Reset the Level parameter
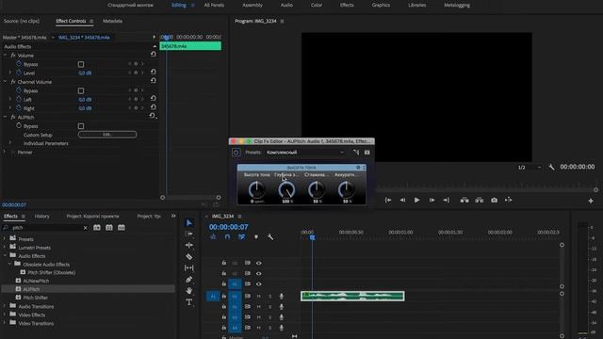 point(153,73)
